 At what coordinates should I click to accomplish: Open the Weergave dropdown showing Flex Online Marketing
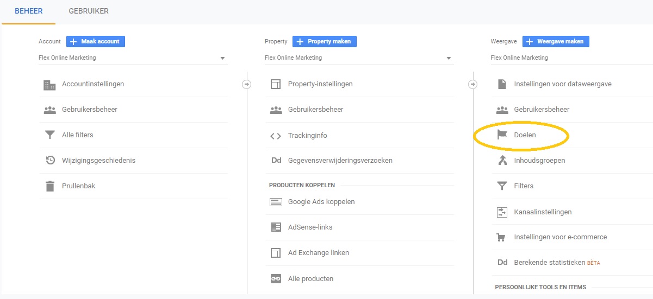[571, 58]
